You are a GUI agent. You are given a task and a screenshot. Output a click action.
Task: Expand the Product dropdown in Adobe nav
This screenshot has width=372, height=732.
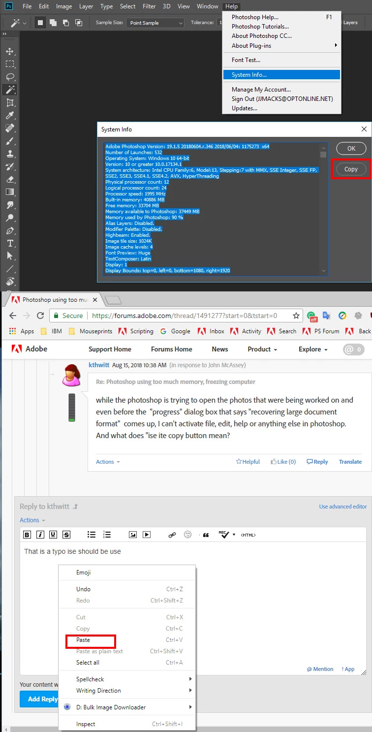(x=262, y=349)
